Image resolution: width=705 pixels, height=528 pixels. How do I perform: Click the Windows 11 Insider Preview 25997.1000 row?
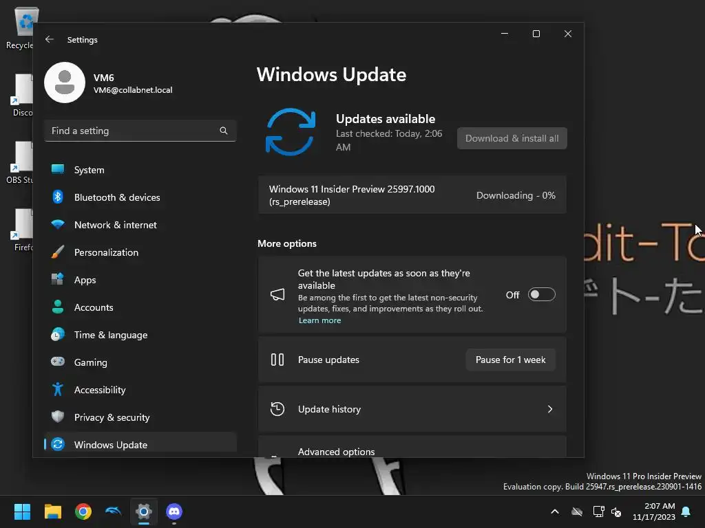click(x=412, y=195)
